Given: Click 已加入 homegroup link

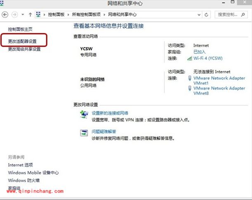Looking at the screenshot, I should point(200,52).
